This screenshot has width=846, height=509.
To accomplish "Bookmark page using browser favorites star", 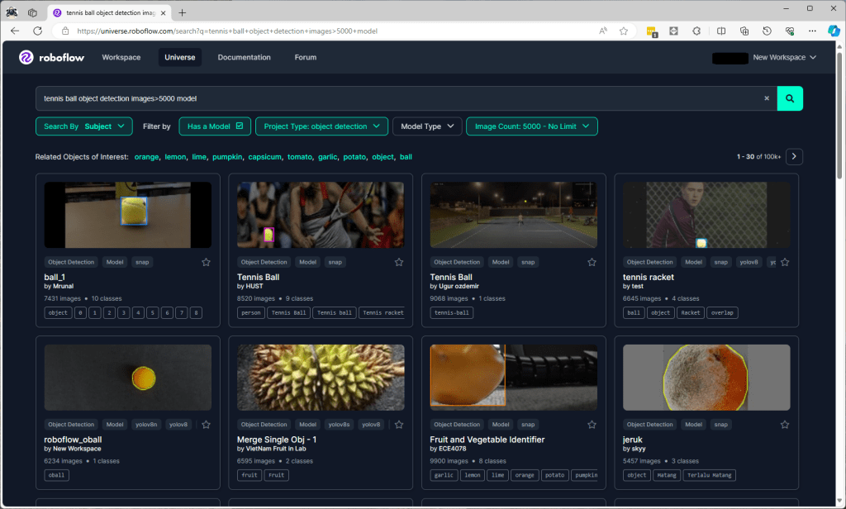I will (x=624, y=31).
